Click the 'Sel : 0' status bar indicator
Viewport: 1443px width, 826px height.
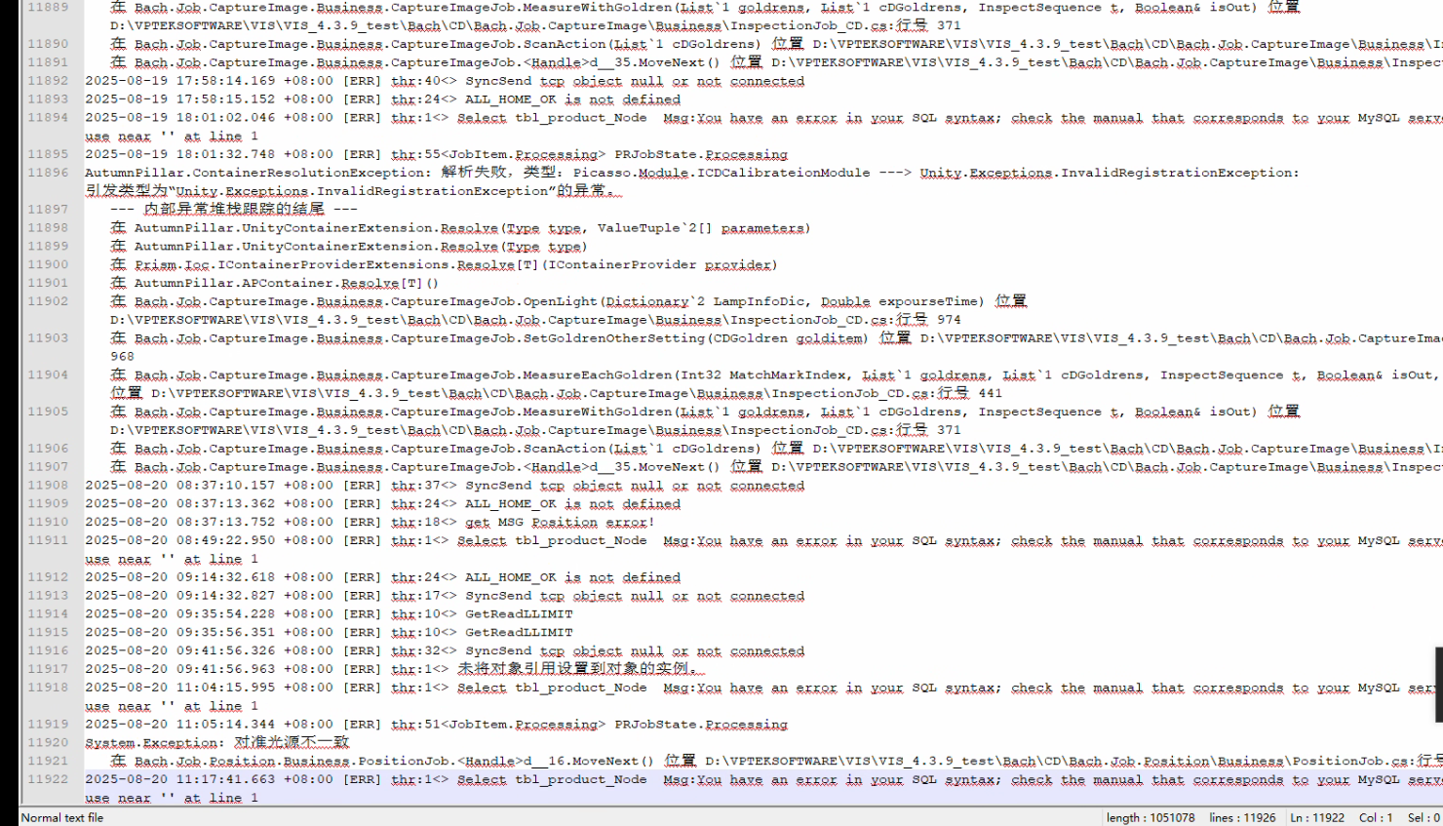(x=1423, y=818)
